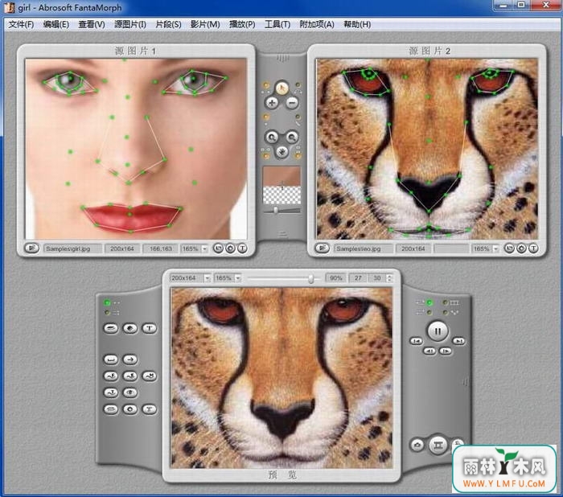Jump to last frame of preview

458,341
